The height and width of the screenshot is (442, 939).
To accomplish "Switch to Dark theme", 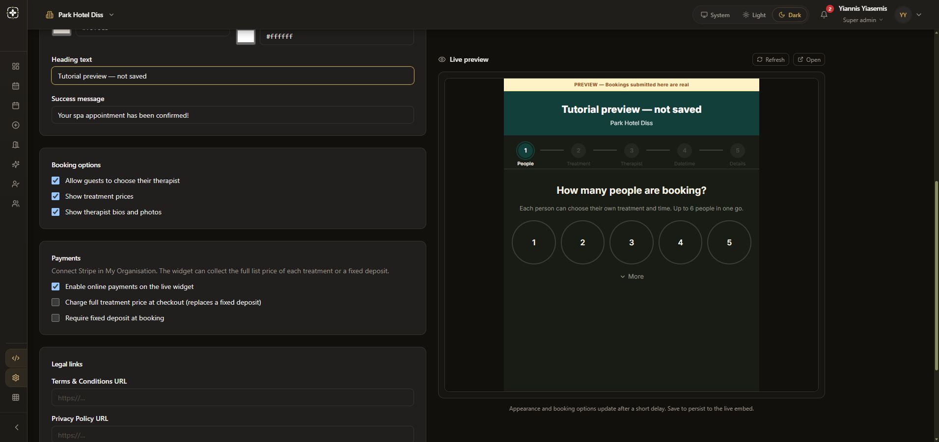I will pyautogui.click(x=790, y=15).
